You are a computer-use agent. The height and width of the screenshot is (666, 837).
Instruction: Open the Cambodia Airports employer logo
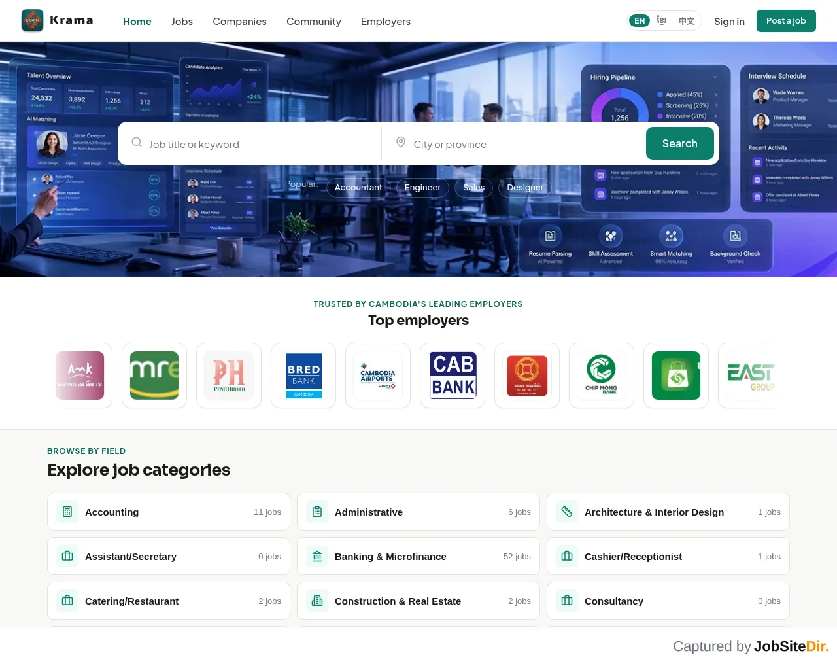[378, 376]
